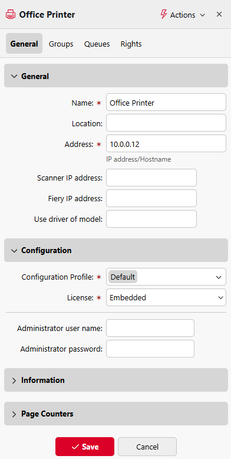The width and height of the screenshot is (231, 459).
Task: Open the Rights tab
Action: coord(131,44)
